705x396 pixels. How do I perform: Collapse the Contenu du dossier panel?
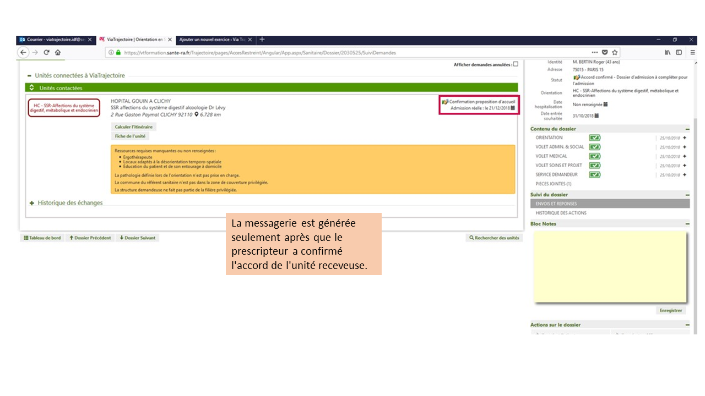(x=687, y=129)
